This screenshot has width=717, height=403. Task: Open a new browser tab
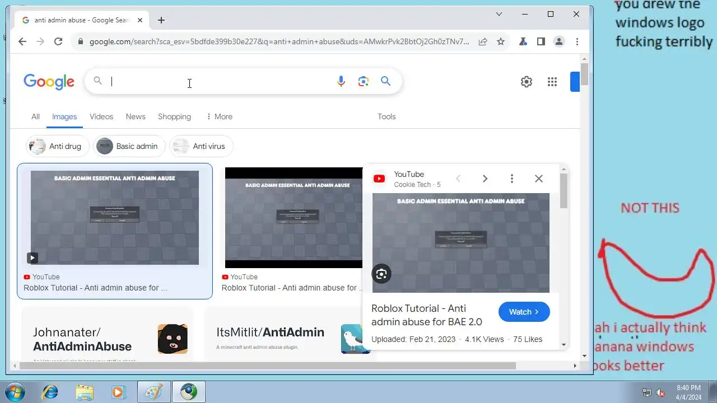coord(161,20)
